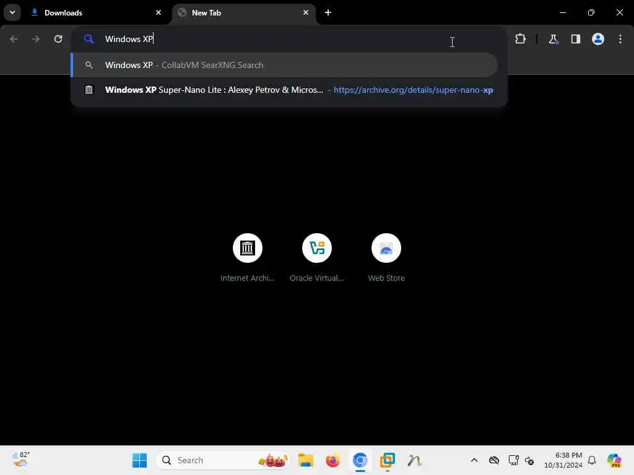The width and height of the screenshot is (634, 475).
Task: Open the Windows Start menu
Action: (139, 460)
